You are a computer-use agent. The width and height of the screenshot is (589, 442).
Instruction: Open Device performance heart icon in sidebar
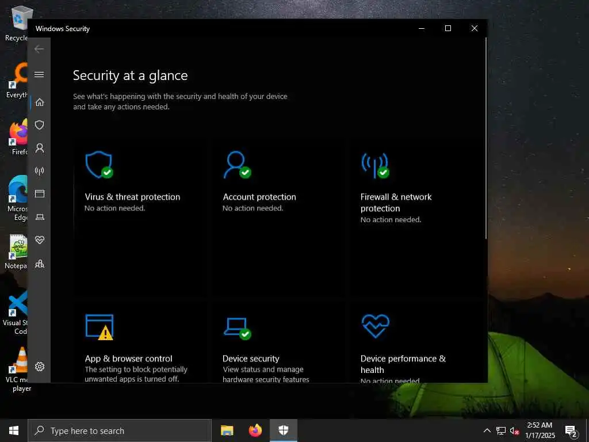tap(40, 240)
